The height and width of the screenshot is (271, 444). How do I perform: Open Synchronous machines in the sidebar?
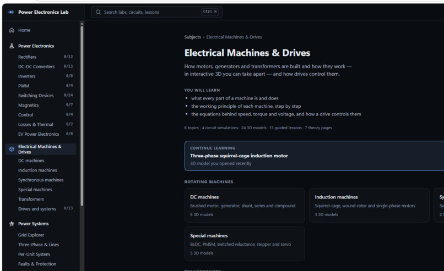pos(41,180)
